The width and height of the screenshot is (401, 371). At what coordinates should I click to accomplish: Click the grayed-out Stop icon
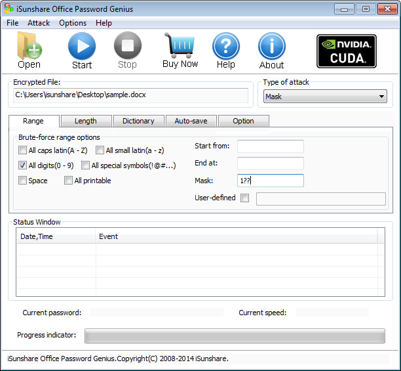pos(127,51)
